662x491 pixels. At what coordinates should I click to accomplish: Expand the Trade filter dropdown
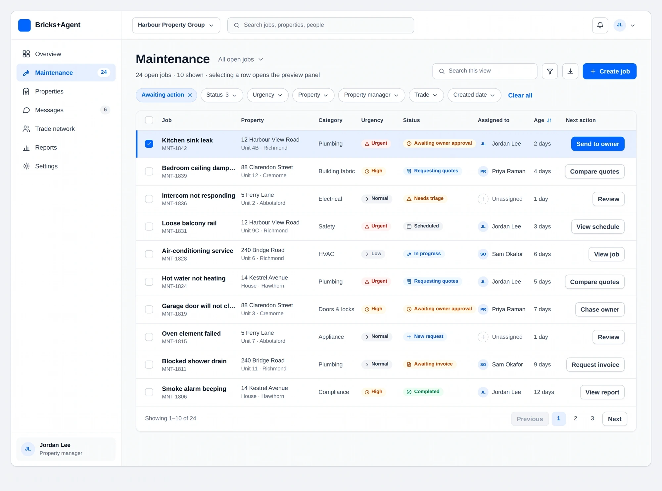[426, 95]
